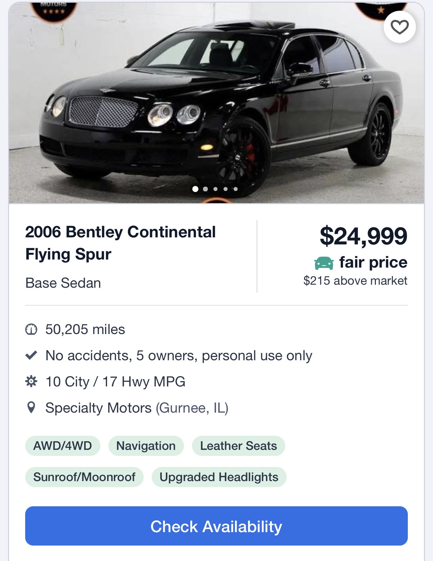Tap the Leather Seats feature chip
Image resolution: width=433 pixels, height=561 pixels.
(x=238, y=446)
